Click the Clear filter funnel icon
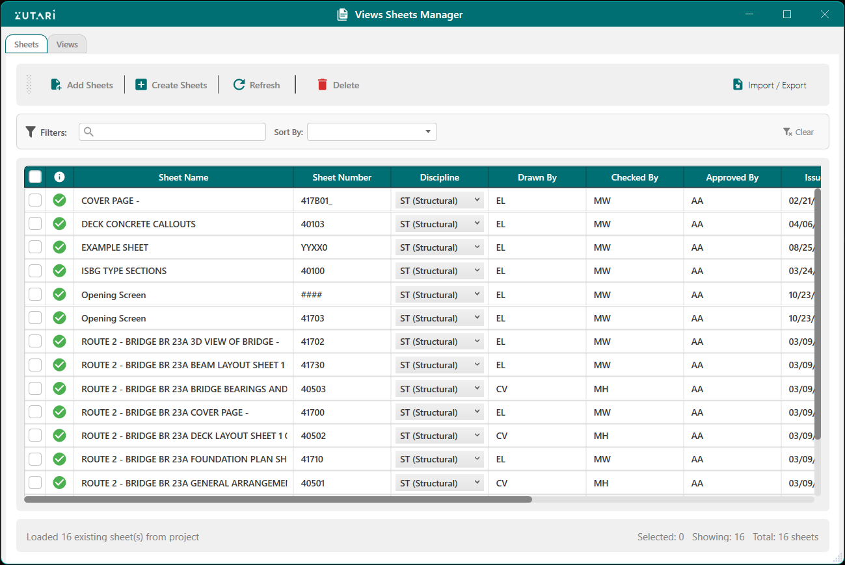845x565 pixels. click(788, 132)
